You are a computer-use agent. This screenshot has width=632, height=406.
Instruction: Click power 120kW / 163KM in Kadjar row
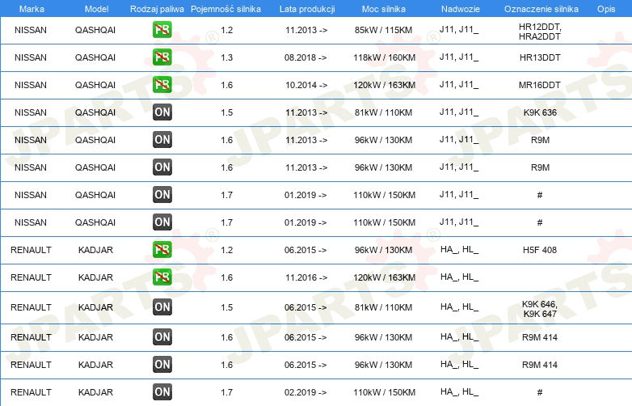(384, 277)
